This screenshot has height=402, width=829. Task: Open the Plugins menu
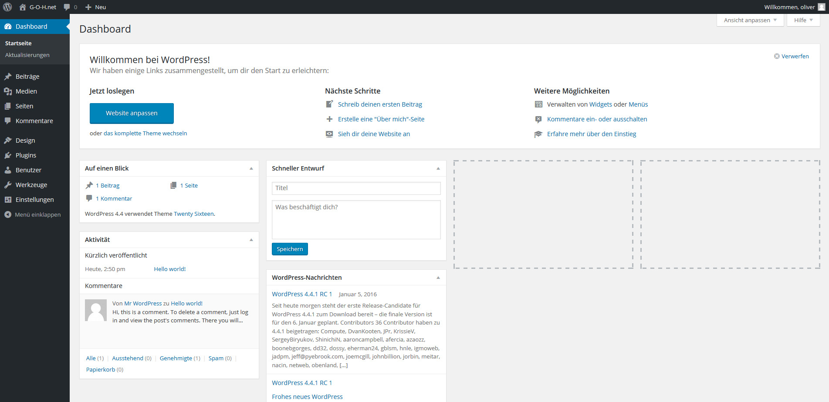pos(35,155)
